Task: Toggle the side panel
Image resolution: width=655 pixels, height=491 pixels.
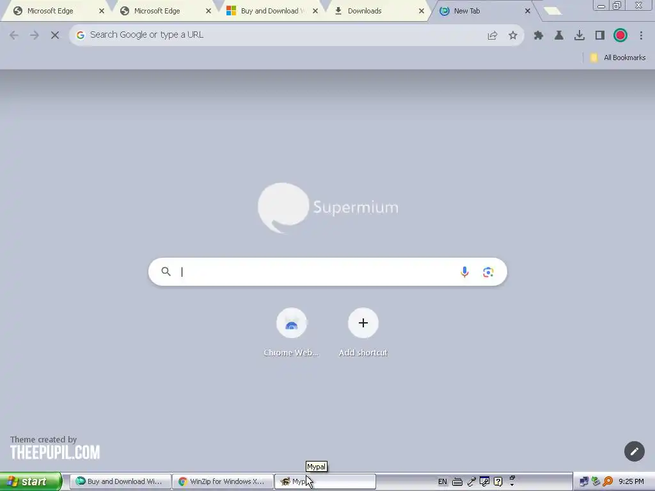Action: (x=600, y=36)
